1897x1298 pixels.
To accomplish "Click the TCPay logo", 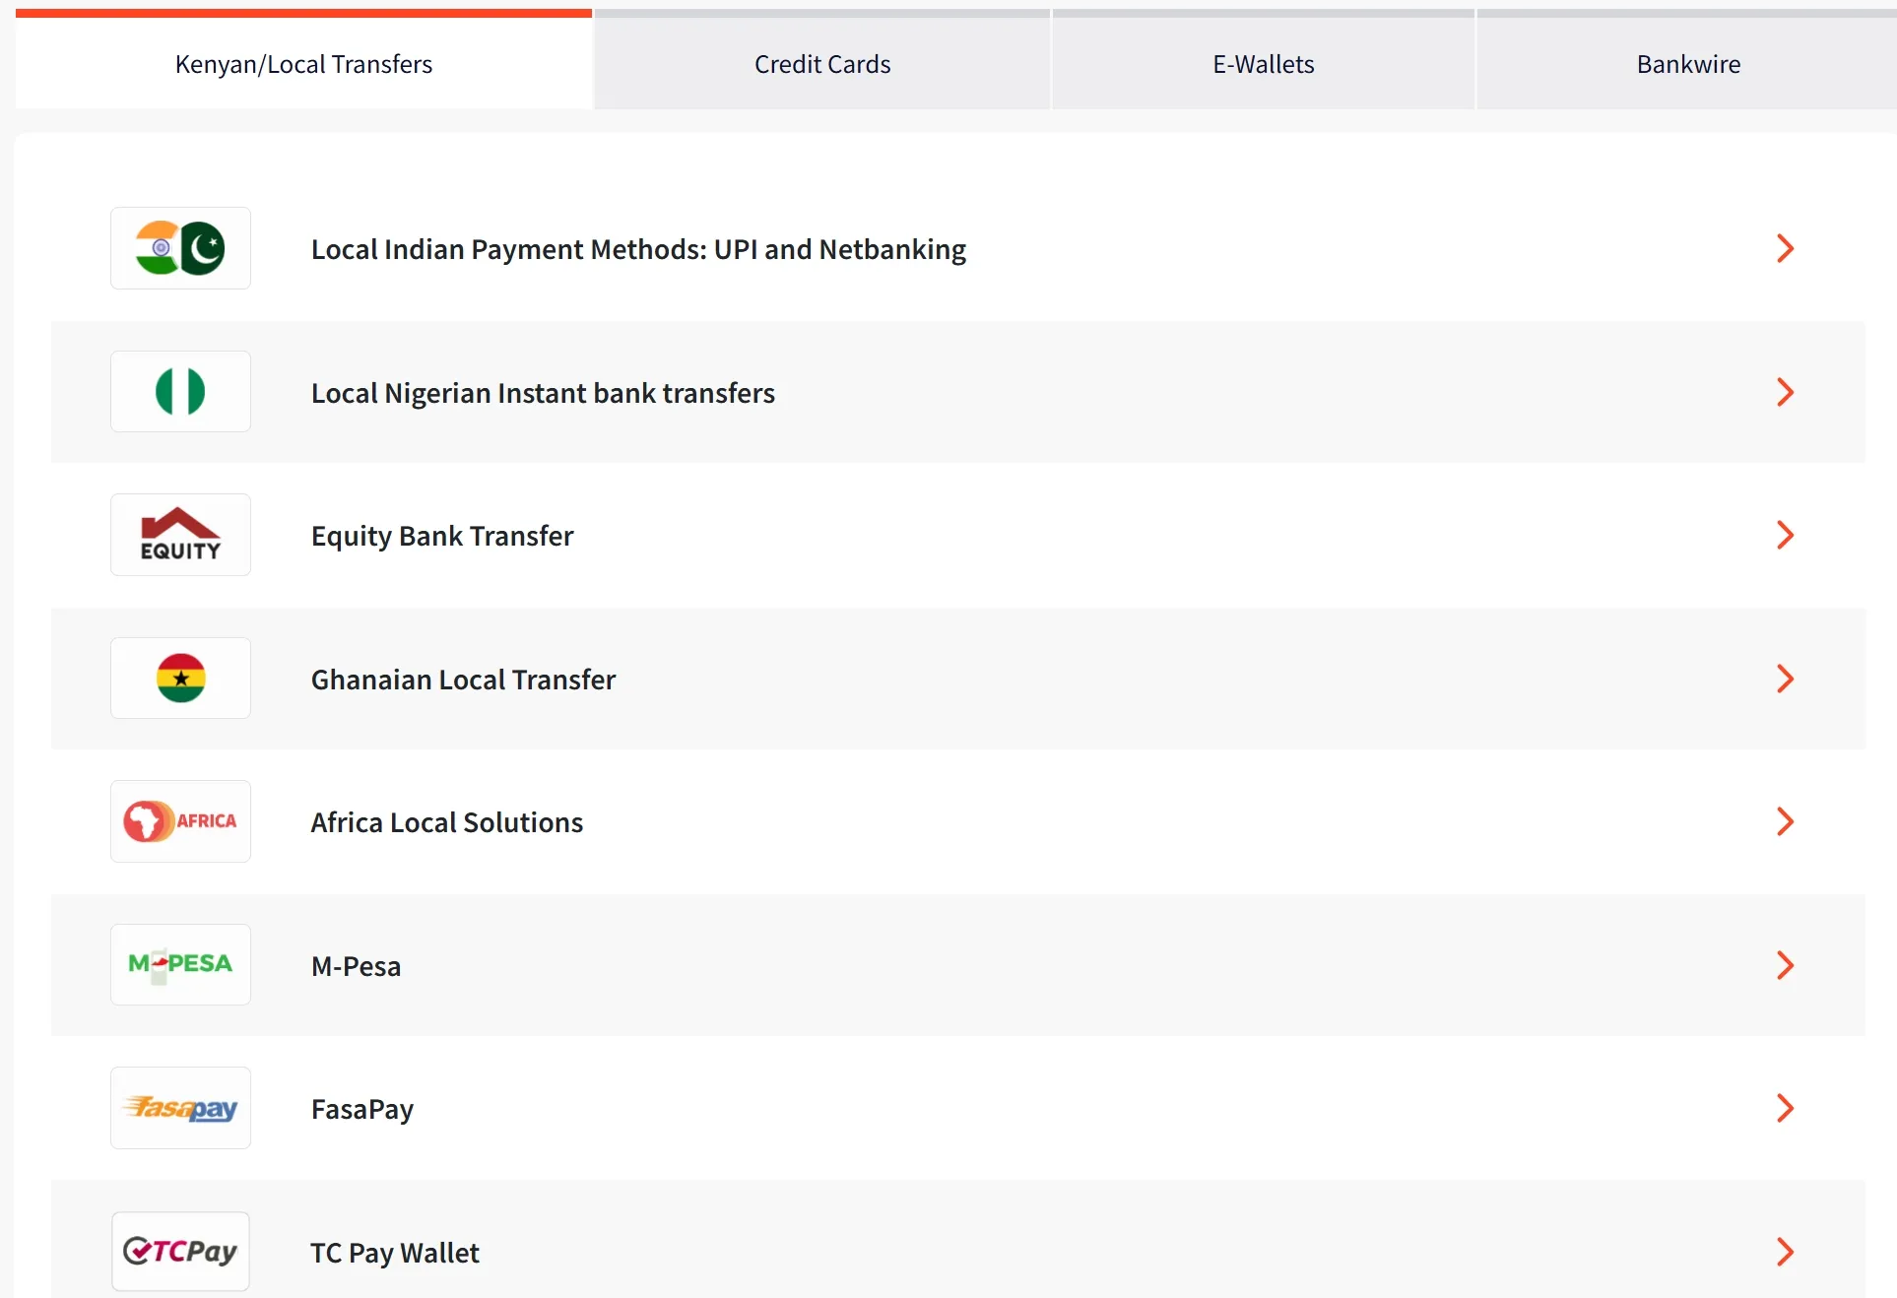I will pos(180,1252).
